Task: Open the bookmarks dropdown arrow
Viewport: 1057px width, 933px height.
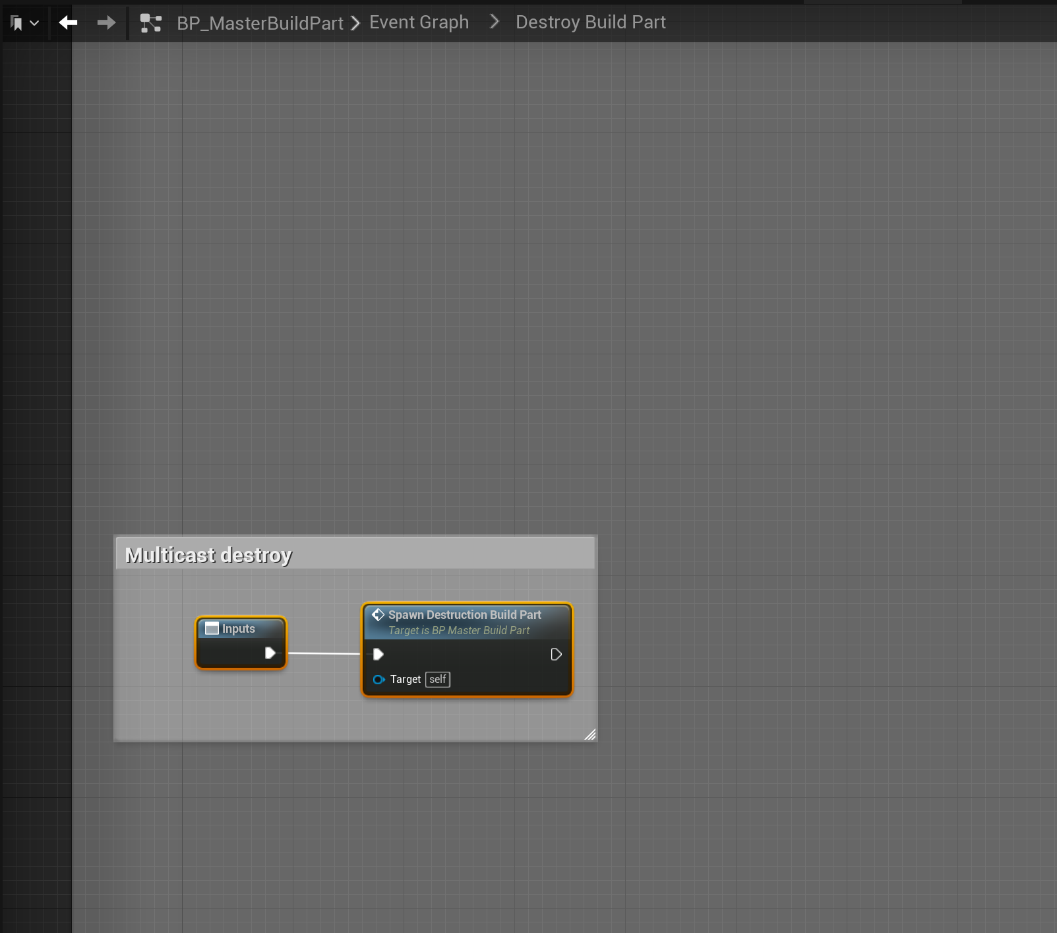Action: (x=34, y=24)
